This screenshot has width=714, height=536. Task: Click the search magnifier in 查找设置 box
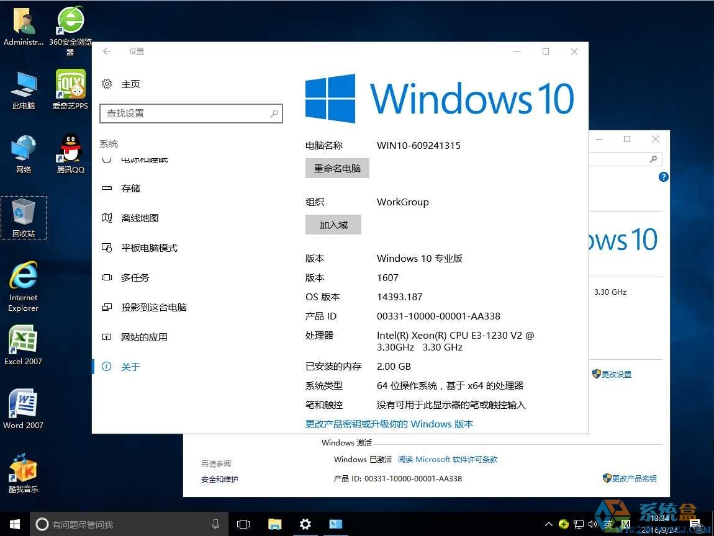pyautogui.click(x=274, y=114)
